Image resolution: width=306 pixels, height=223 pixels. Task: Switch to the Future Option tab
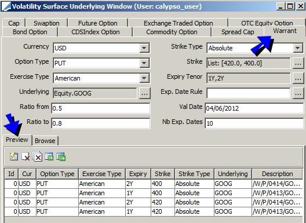(x=98, y=23)
